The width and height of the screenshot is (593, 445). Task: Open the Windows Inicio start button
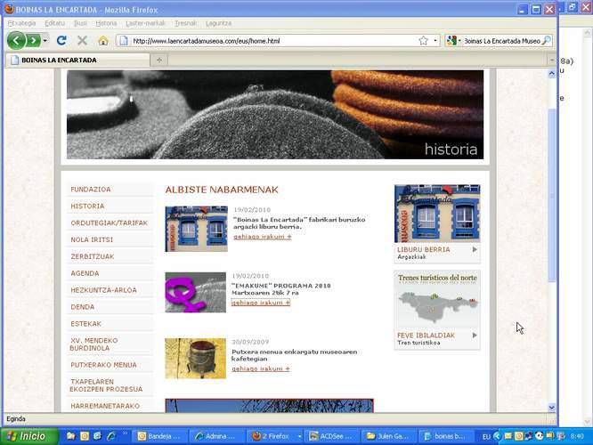pos(29,436)
